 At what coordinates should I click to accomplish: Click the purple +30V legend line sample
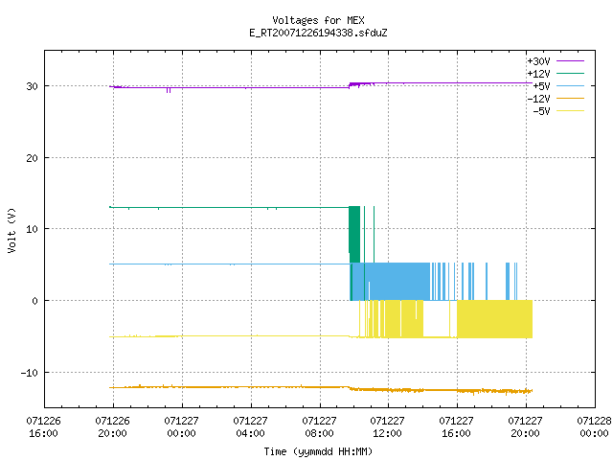tap(570, 61)
